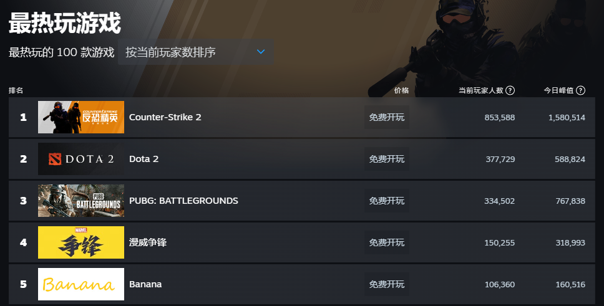Click 免费开玩 button for PUBG
This screenshot has height=306, width=604.
pyautogui.click(x=387, y=201)
